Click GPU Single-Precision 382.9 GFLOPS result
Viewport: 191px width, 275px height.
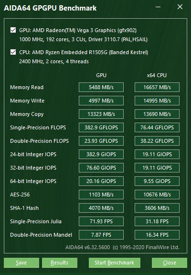(101, 127)
